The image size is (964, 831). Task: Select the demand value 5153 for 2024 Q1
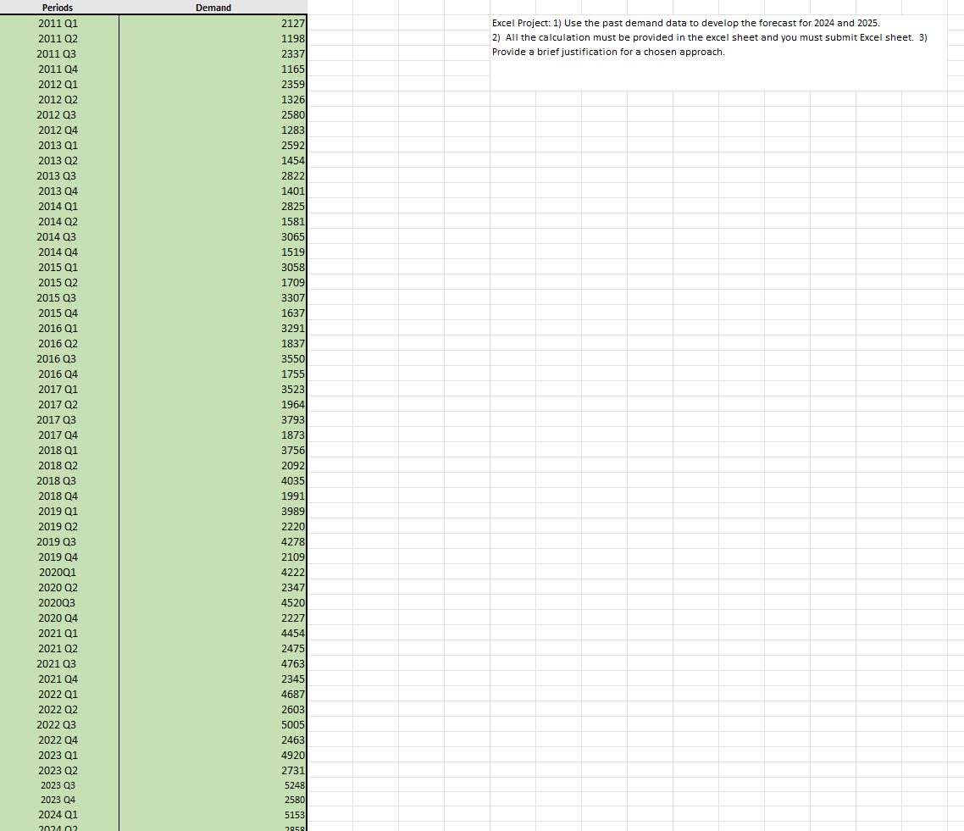click(x=212, y=814)
